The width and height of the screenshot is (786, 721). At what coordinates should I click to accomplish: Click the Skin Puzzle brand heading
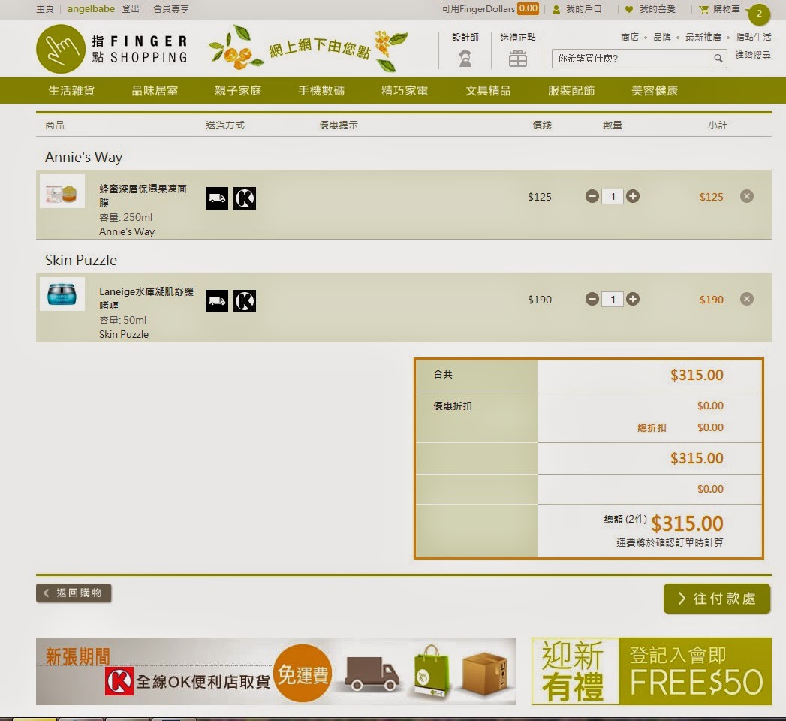tap(81, 260)
